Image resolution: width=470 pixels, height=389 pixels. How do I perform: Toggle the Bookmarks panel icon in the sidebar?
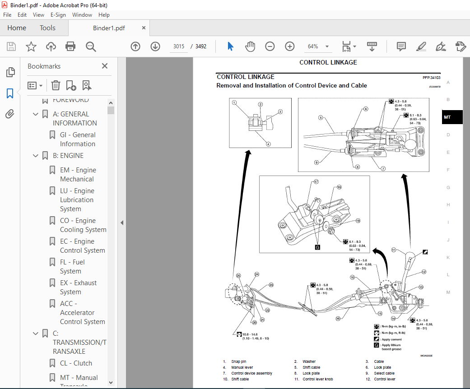point(10,93)
